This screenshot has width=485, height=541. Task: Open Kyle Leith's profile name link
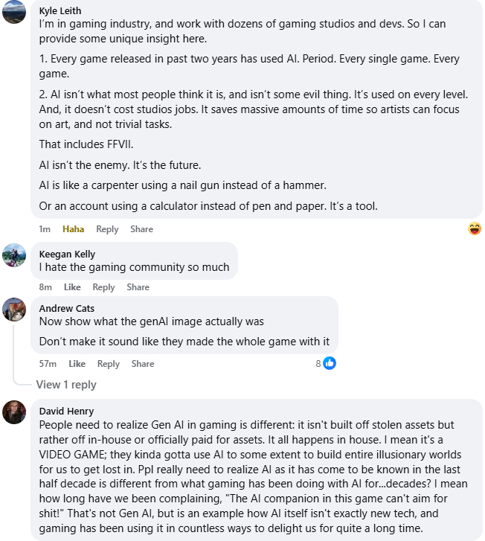[60, 11]
